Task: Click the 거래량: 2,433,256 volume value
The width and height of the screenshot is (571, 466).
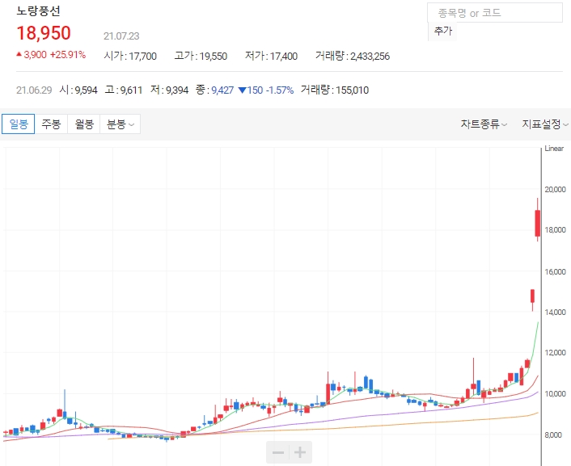Action: coord(353,56)
